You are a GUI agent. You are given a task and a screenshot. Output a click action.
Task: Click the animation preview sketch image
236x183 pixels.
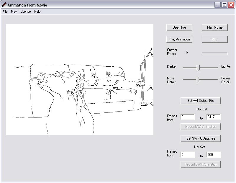(x=80, y=79)
